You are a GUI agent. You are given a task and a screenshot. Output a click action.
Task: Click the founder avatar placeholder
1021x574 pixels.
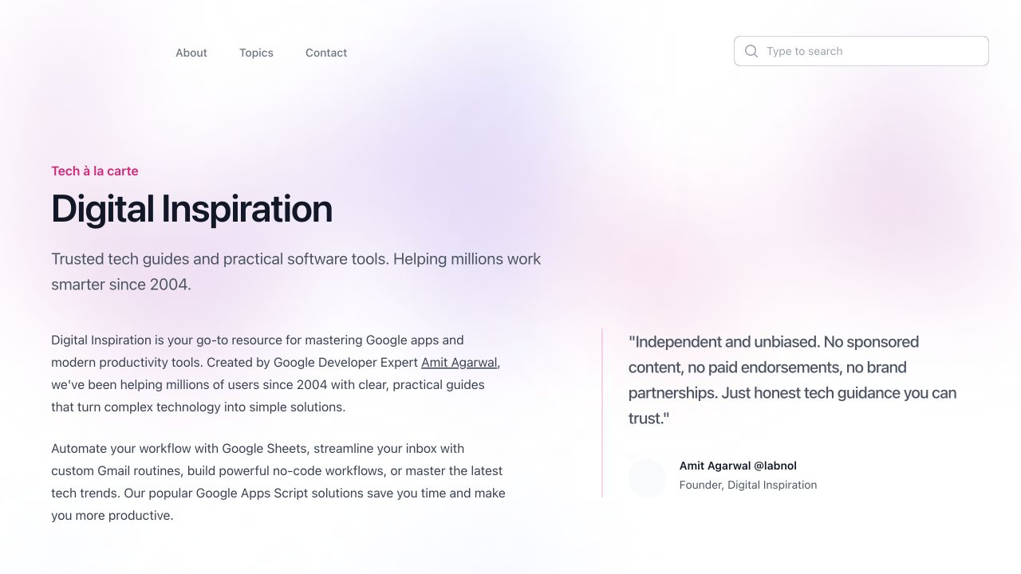[647, 478]
